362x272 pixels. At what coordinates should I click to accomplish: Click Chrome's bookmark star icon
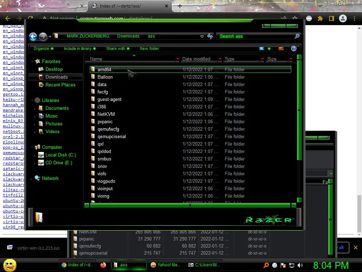(x=295, y=18)
